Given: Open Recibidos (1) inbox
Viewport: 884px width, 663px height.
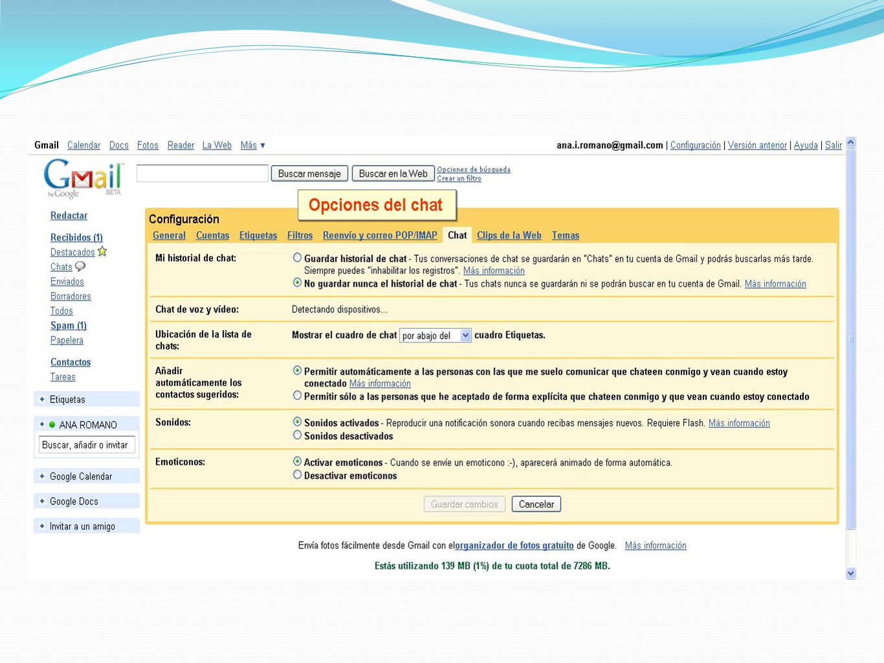Looking at the screenshot, I should [76, 238].
